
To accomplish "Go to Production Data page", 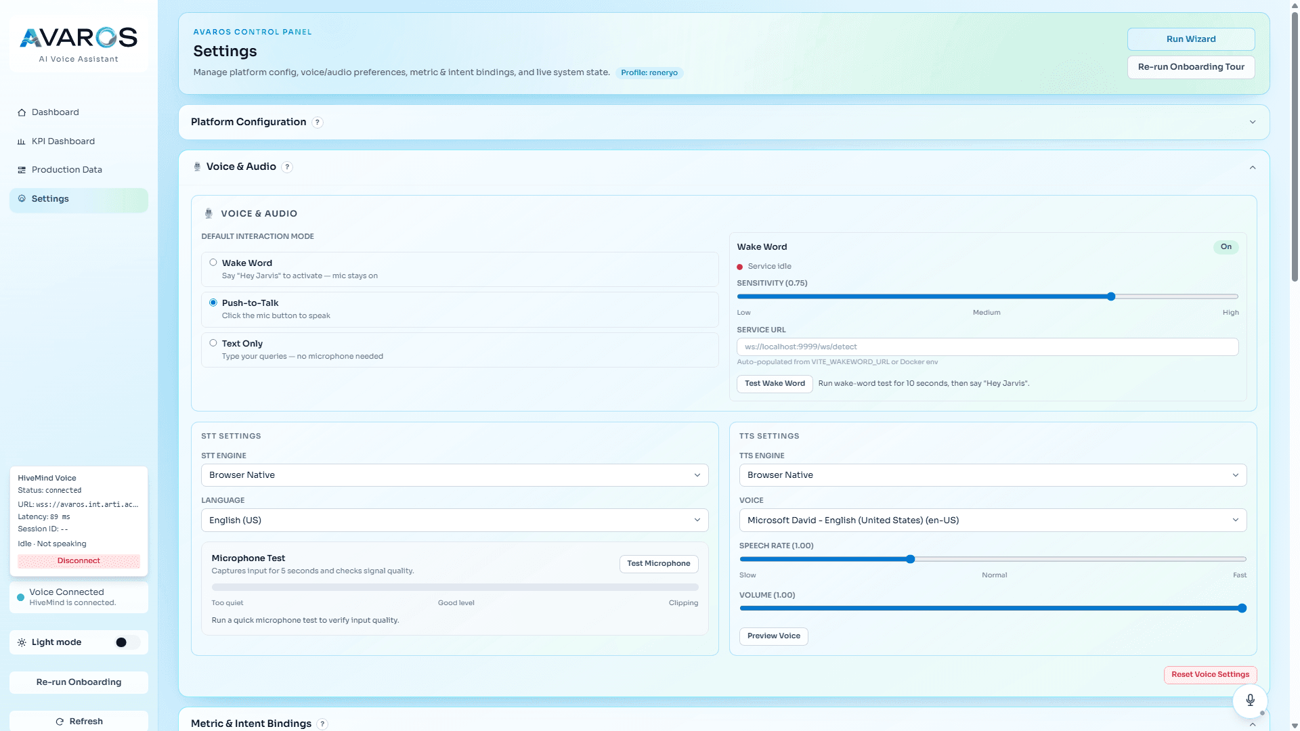I will 66,170.
